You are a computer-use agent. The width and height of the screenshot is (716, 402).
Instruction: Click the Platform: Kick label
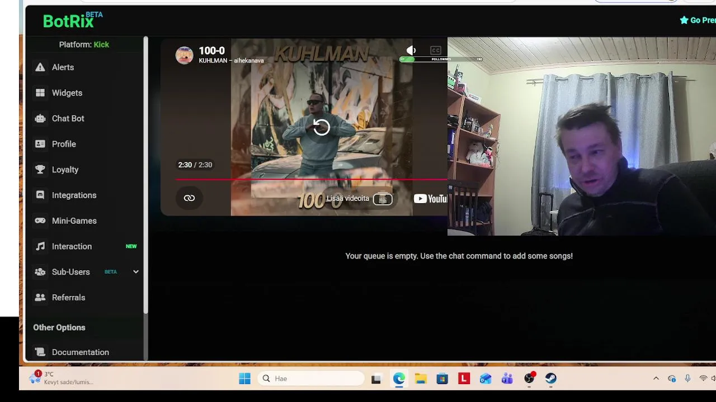click(x=84, y=45)
